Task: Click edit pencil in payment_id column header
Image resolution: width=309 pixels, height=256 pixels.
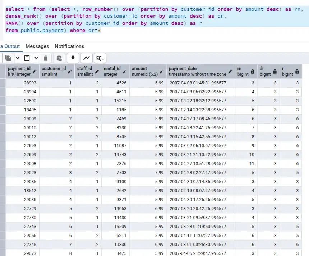Action: [34, 71]
